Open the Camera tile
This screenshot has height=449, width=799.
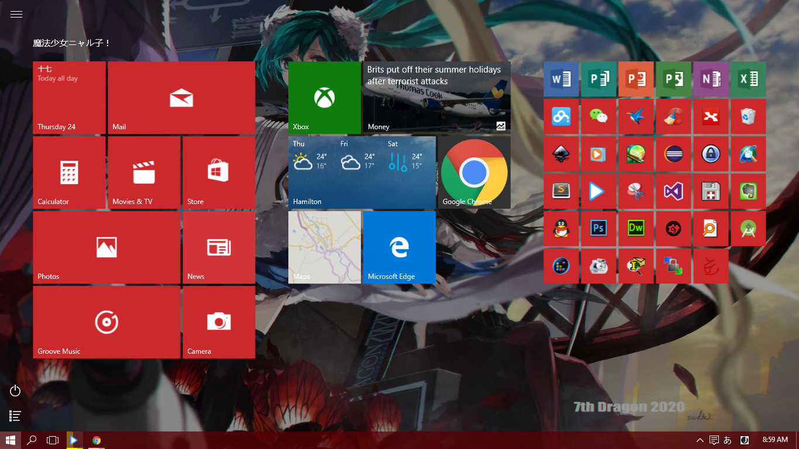click(219, 322)
